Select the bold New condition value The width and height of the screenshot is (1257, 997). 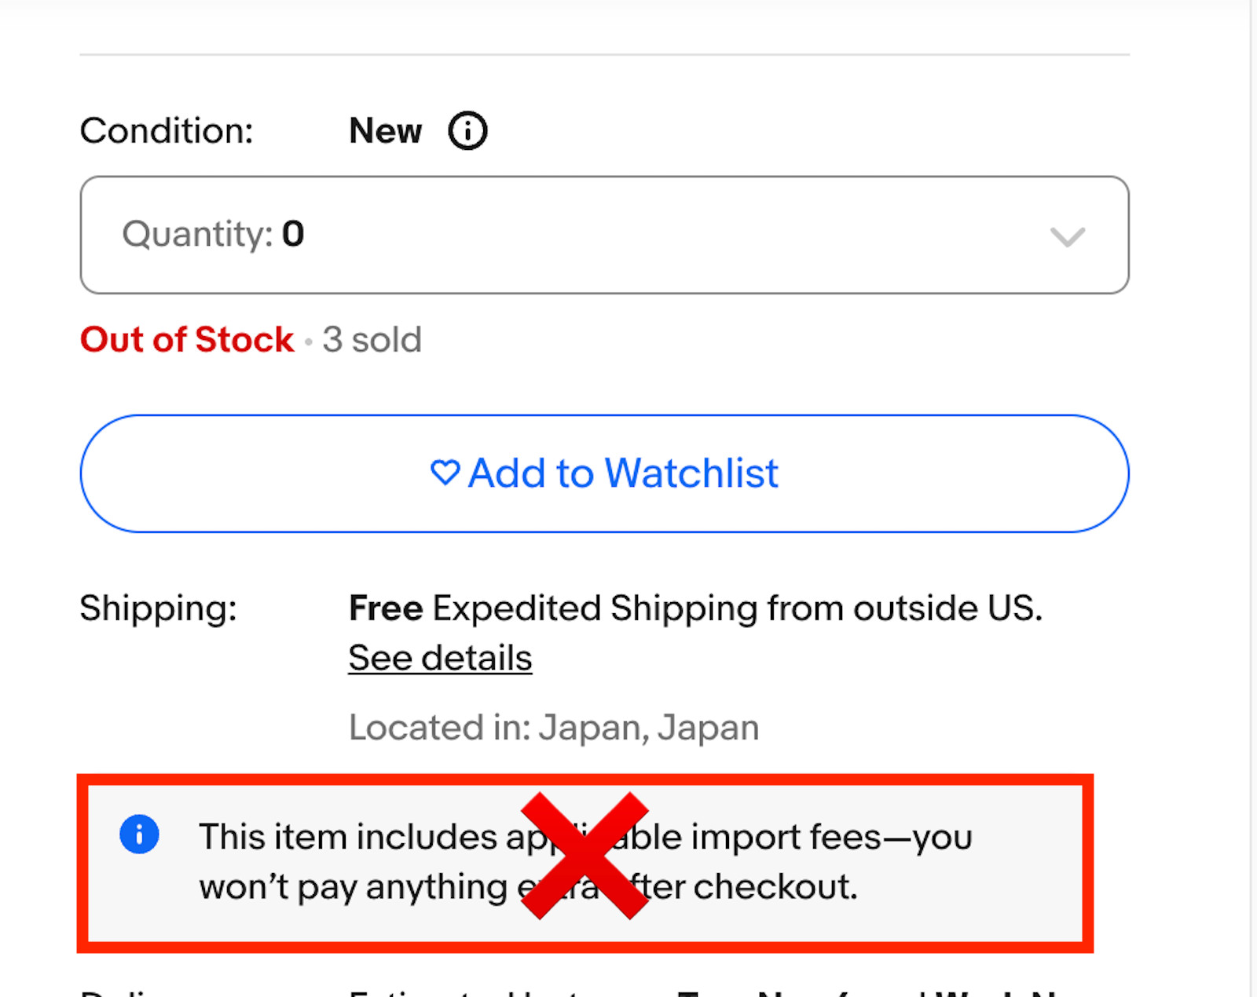(x=385, y=130)
